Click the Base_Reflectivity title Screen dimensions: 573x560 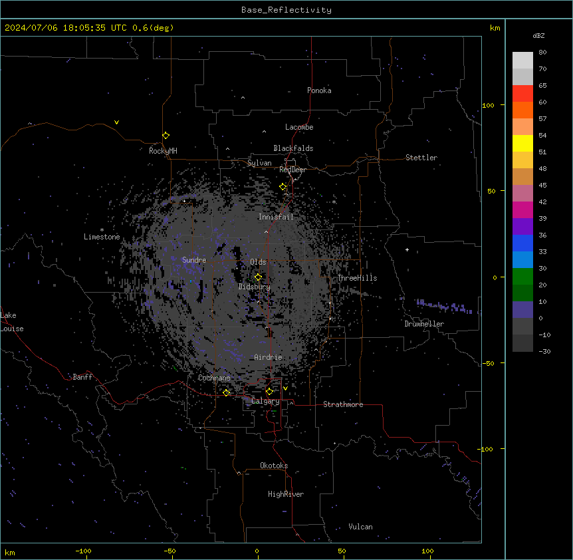(286, 10)
